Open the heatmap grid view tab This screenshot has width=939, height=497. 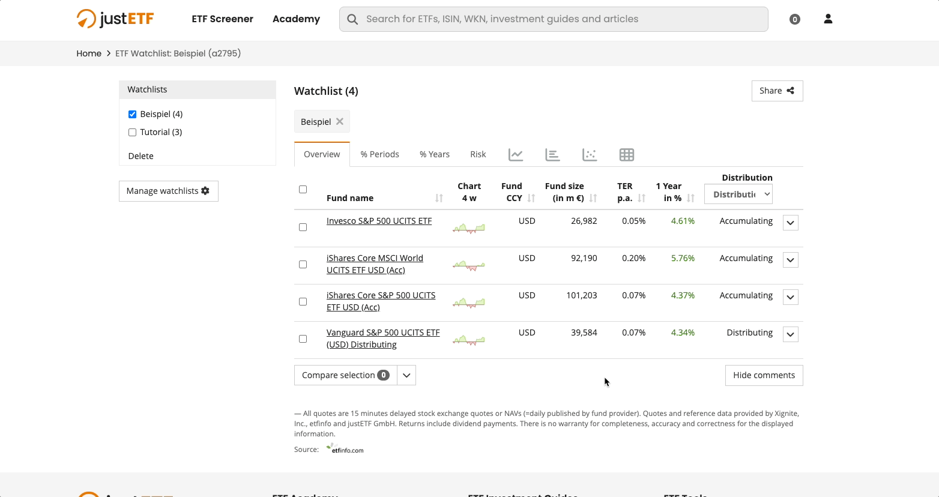[626, 155]
